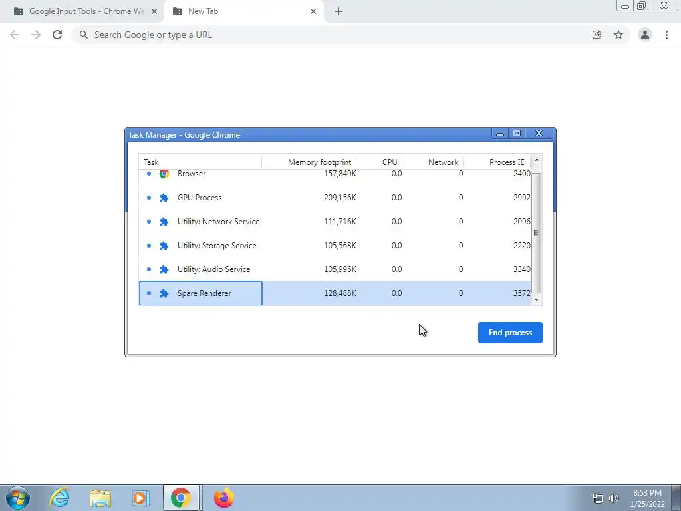Image resolution: width=681 pixels, height=511 pixels.
Task: Close the New Tab tab
Action: [x=313, y=11]
